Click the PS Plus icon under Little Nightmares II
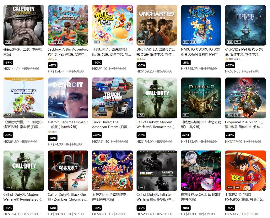 (226, 59)
